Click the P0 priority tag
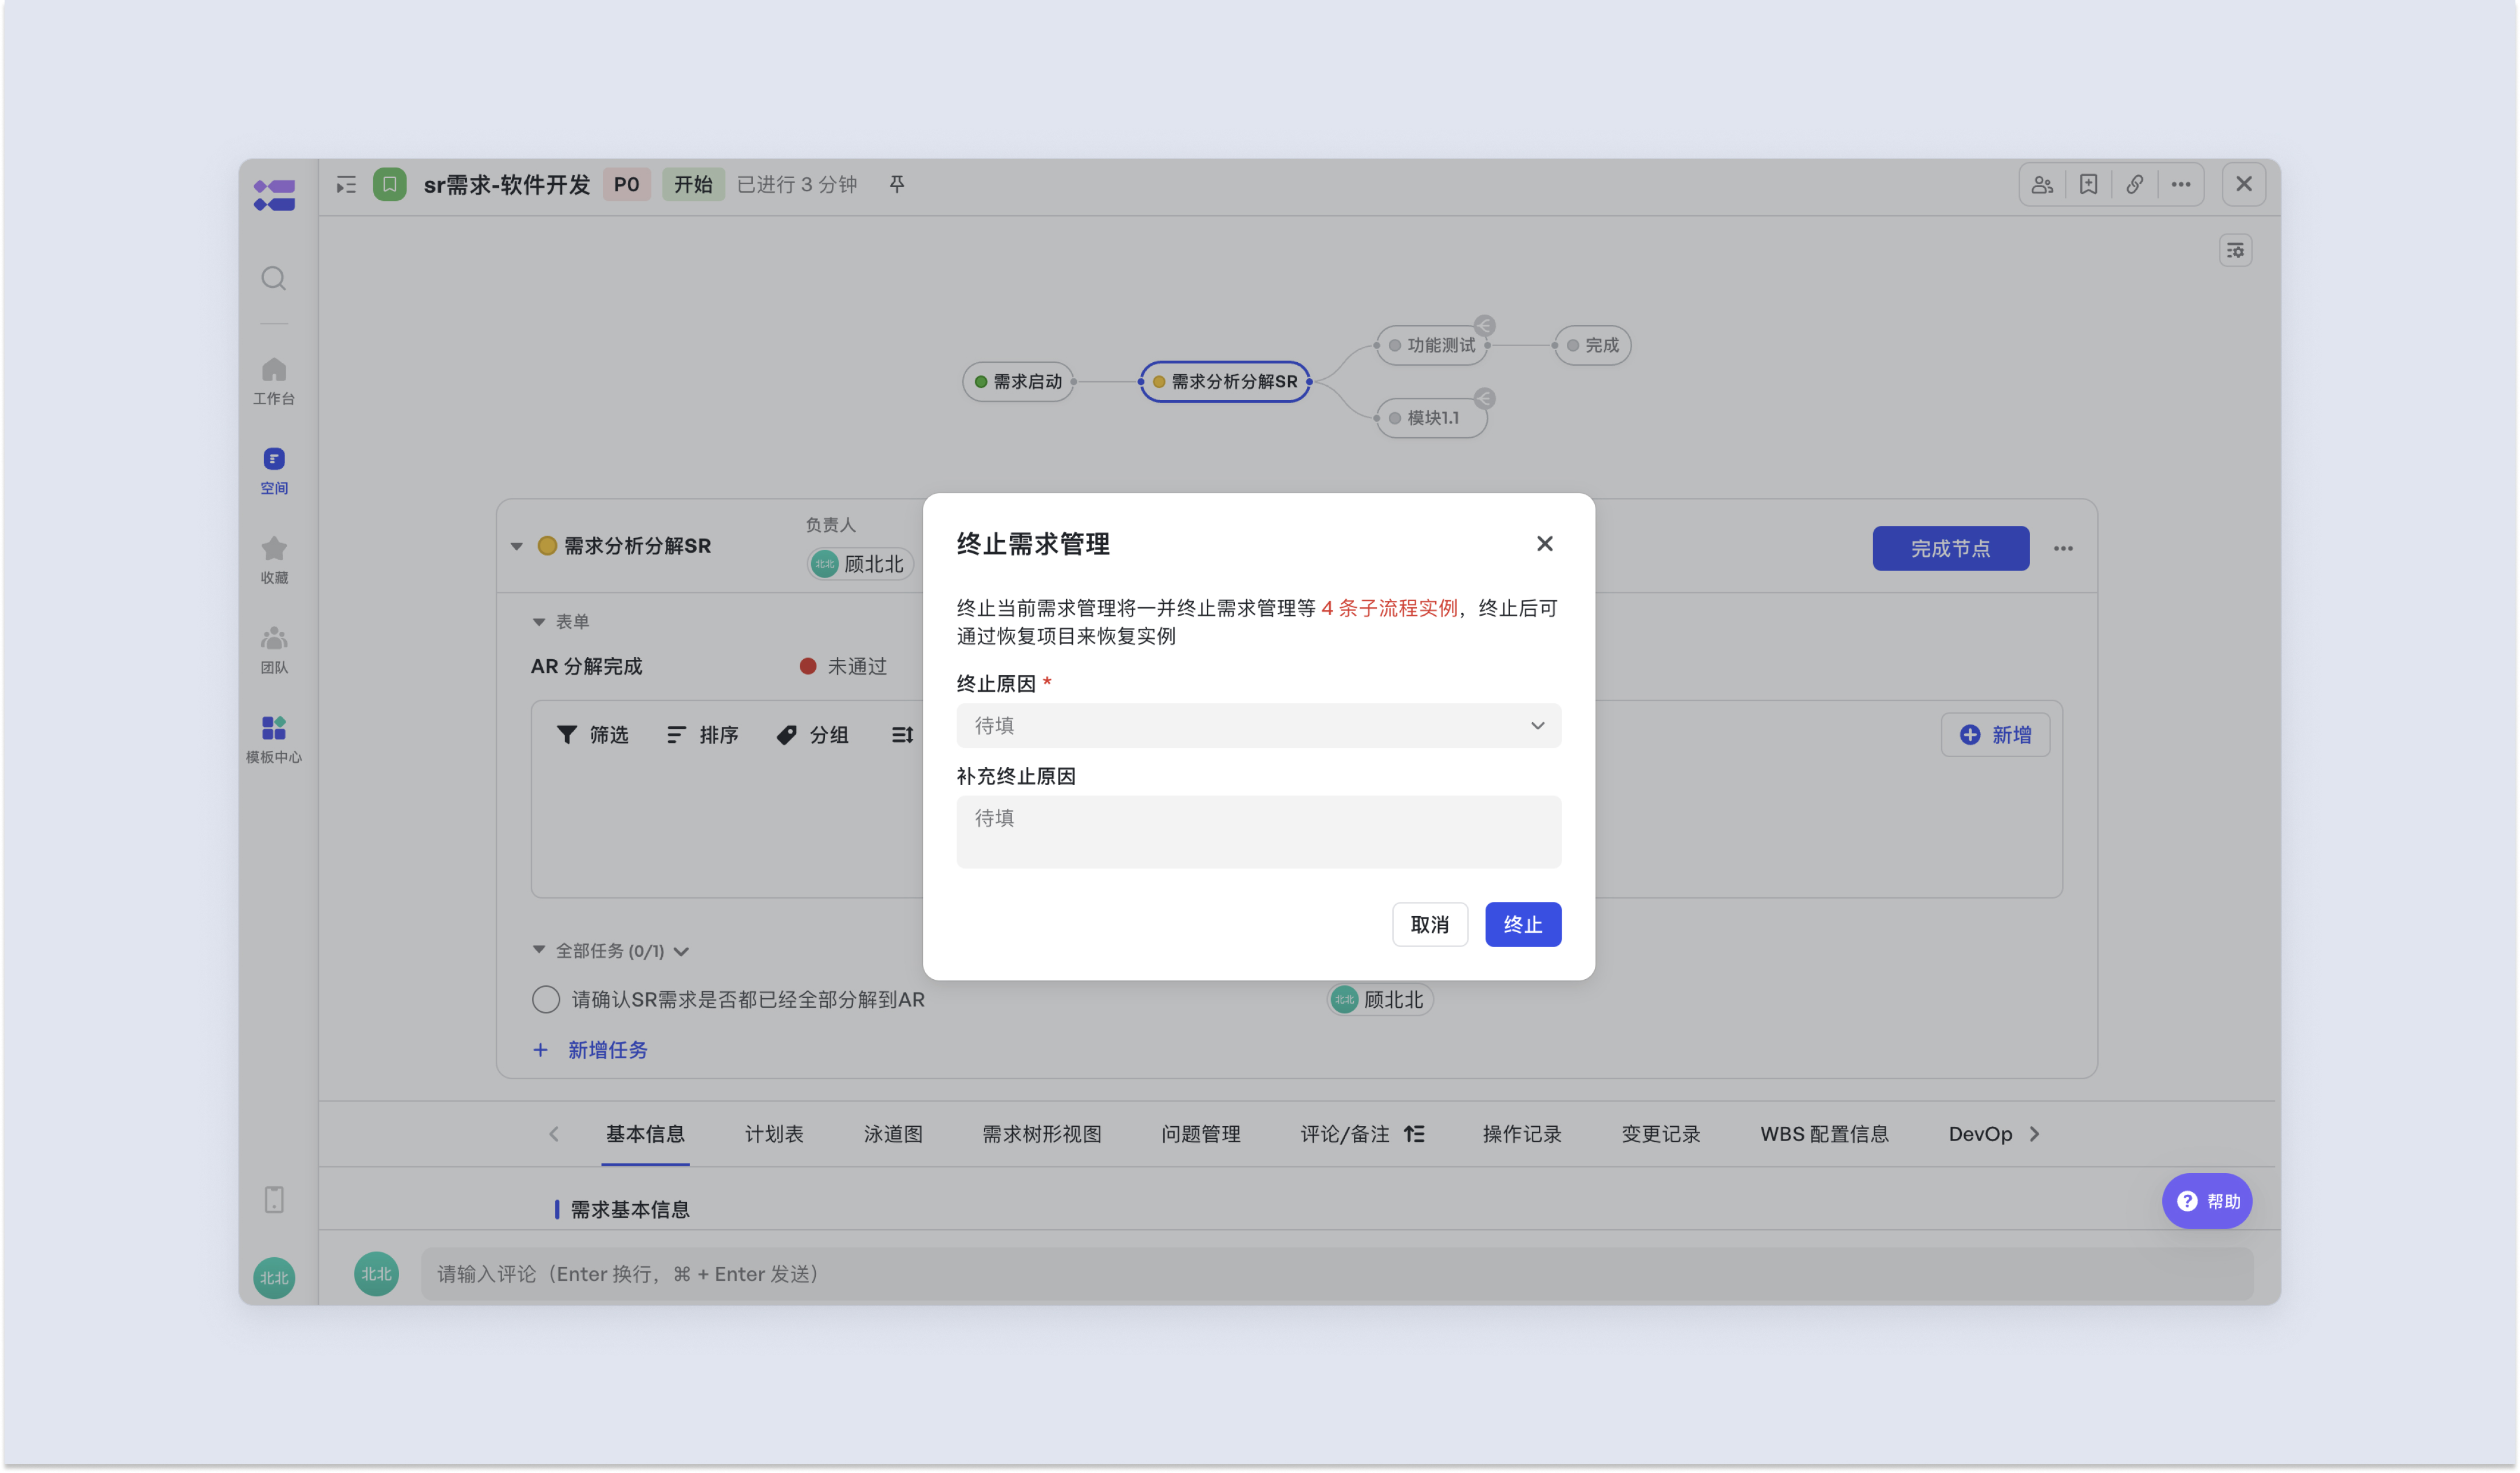Screen dimensions: 2520x1473 627,185
